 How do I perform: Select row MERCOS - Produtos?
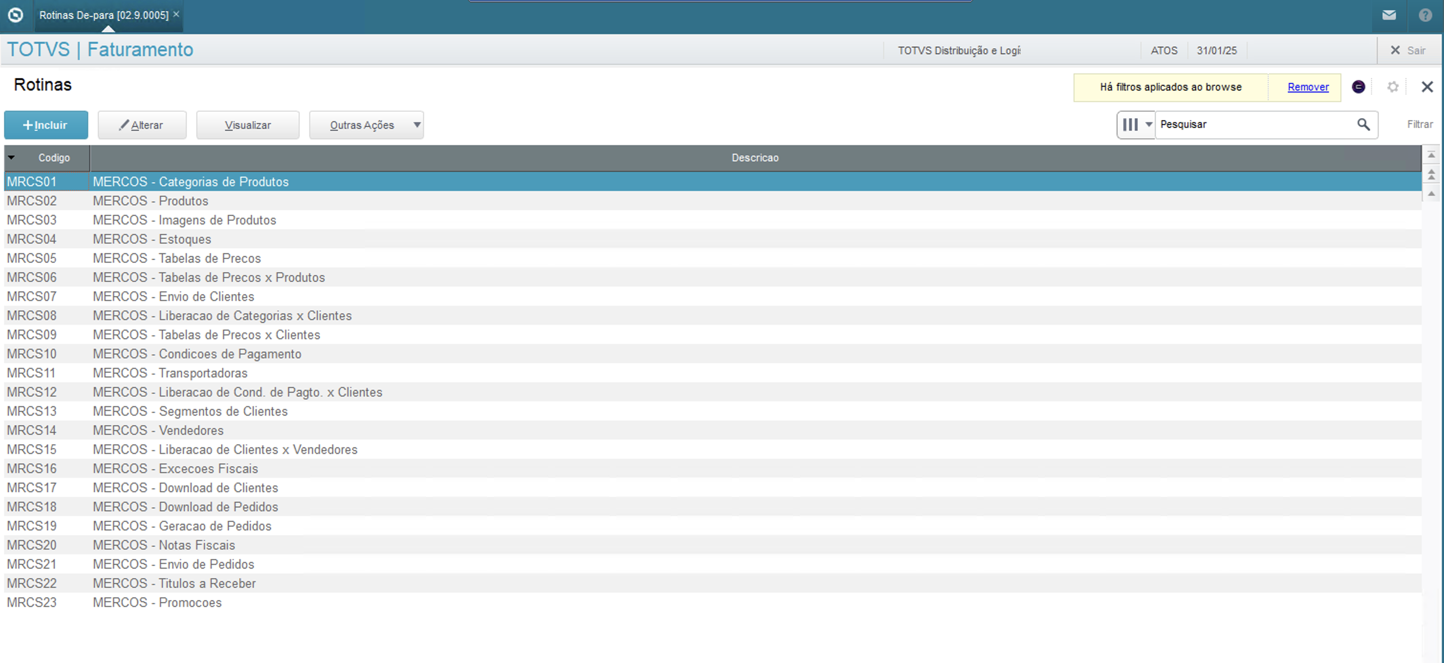click(x=712, y=200)
